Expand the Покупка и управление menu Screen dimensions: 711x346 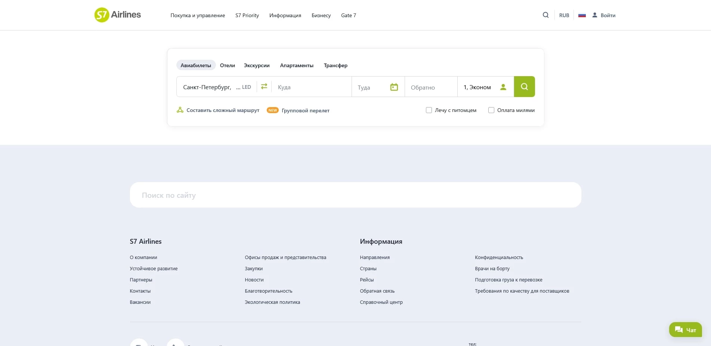click(x=198, y=15)
